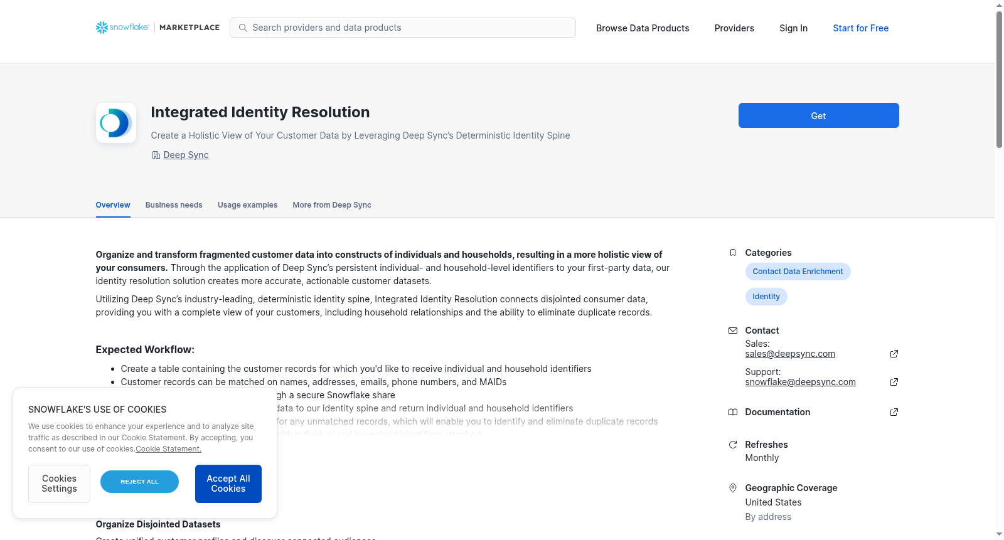1004x540 pixels.
Task: Click the Refreshes circular arrow icon
Action: [732, 445]
